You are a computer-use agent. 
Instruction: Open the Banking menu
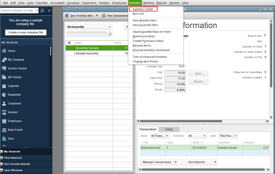[x=148, y=3]
